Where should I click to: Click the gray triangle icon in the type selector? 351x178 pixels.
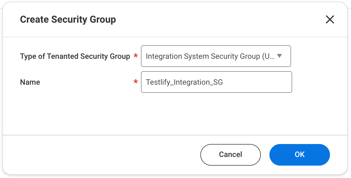tap(279, 56)
